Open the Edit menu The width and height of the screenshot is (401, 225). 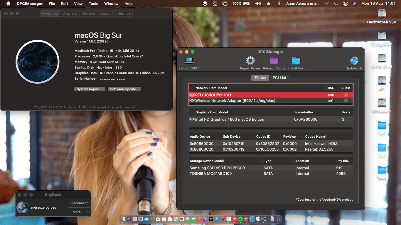coord(65,4)
